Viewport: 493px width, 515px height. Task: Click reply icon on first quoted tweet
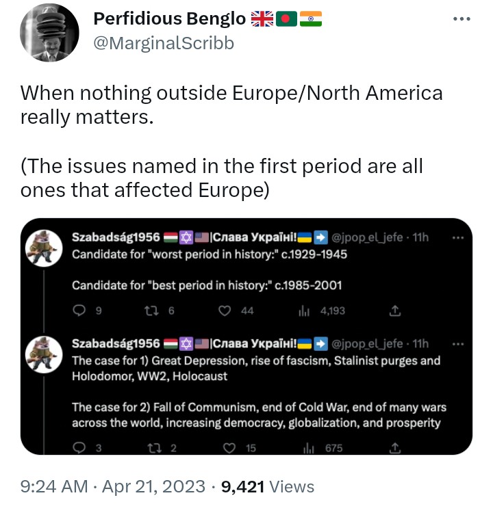click(x=79, y=311)
